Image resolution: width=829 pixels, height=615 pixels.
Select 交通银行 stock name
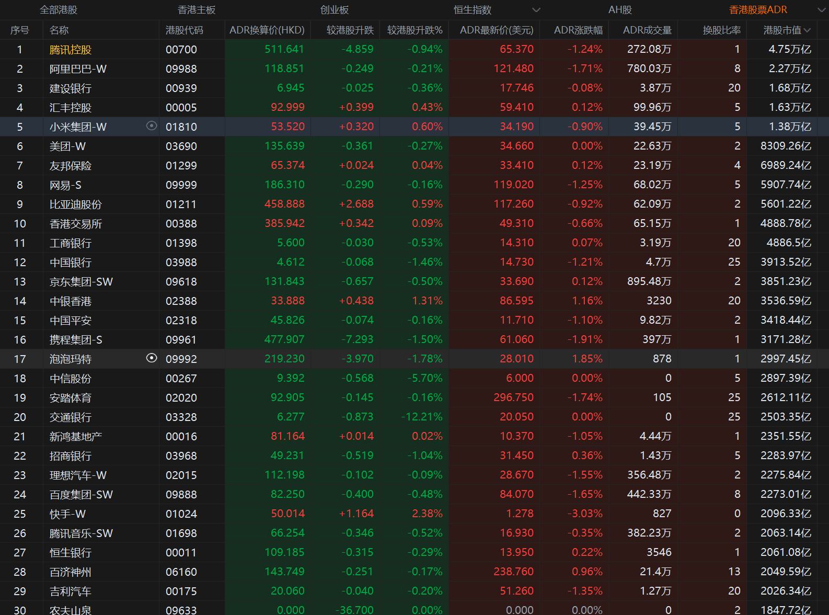pos(71,417)
